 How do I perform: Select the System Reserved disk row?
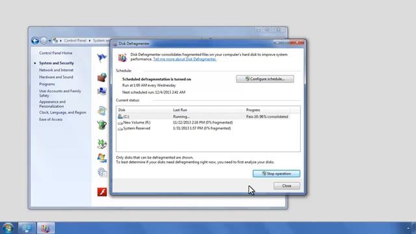[208, 128]
